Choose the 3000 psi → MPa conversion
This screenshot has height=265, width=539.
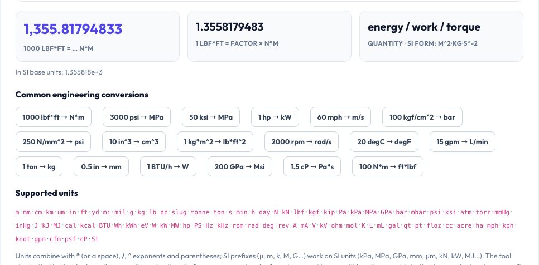click(137, 117)
